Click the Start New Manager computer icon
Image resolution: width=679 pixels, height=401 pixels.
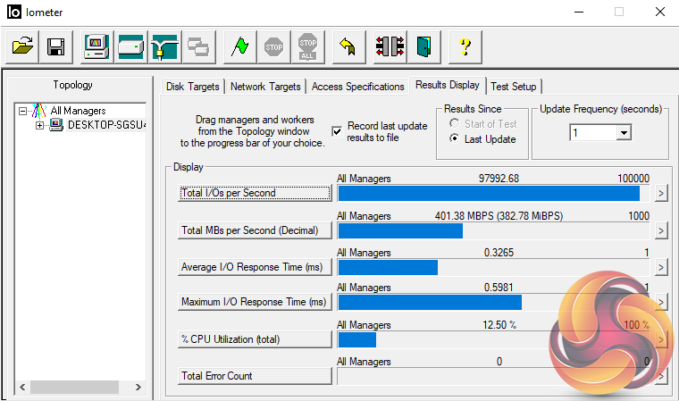point(97,46)
